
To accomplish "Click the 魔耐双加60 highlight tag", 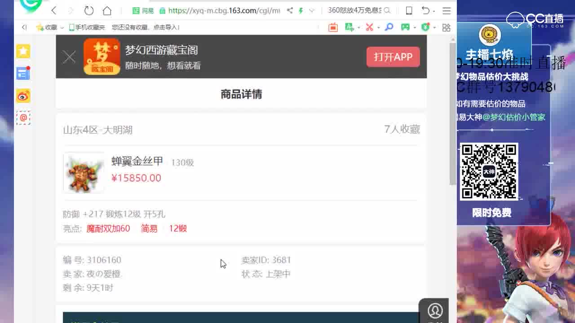I will click(108, 228).
